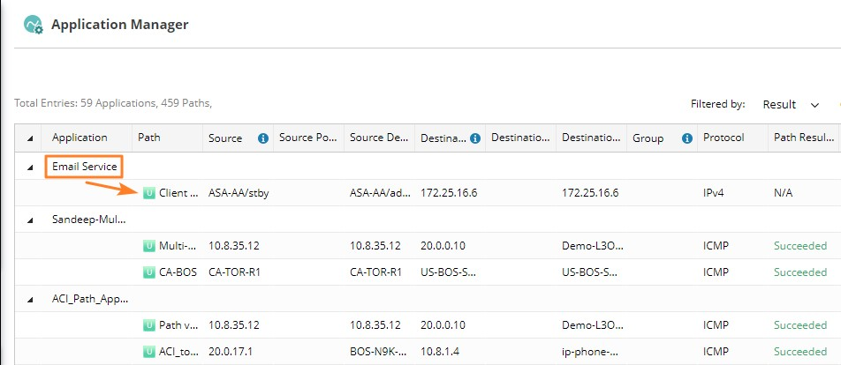Sort by the Protocol column header
Image resolution: width=841 pixels, height=365 pixels.
tap(724, 138)
